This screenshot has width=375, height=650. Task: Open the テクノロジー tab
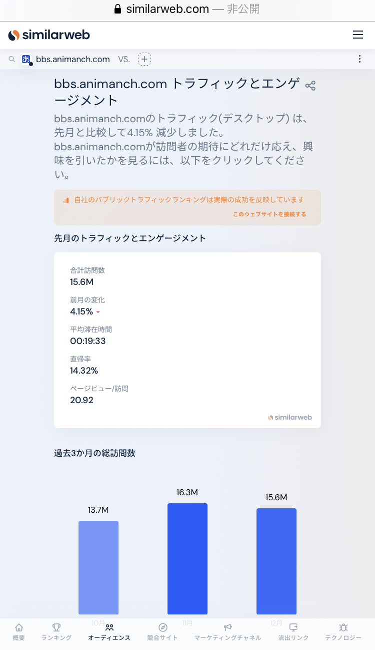click(343, 632)
